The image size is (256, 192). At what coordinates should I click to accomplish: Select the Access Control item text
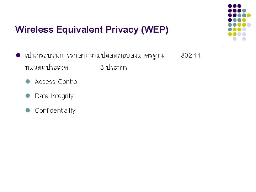coord(57,82)
